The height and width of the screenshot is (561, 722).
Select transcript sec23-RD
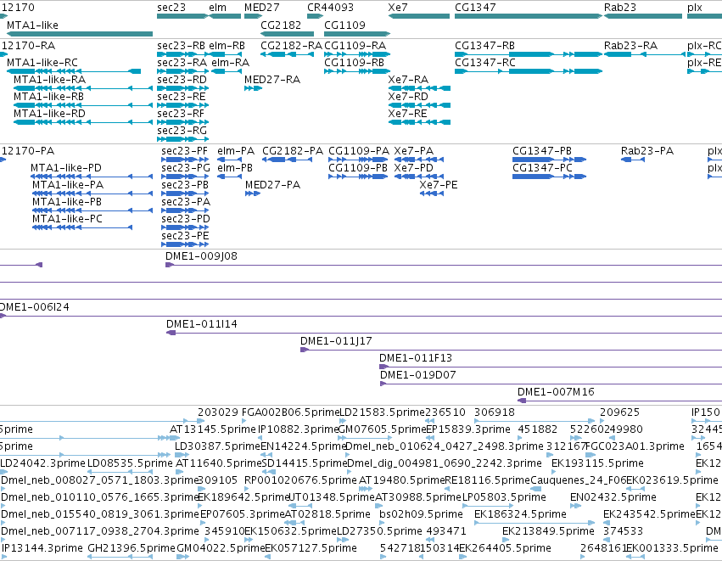(182, 80)
